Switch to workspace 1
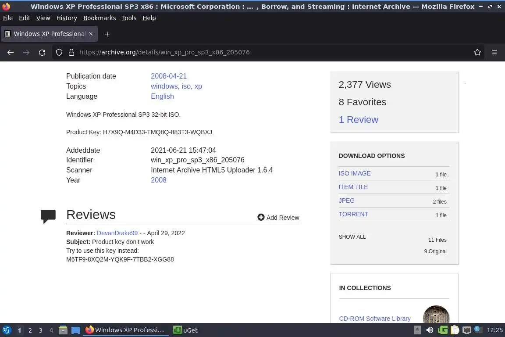 pos(19,330)
